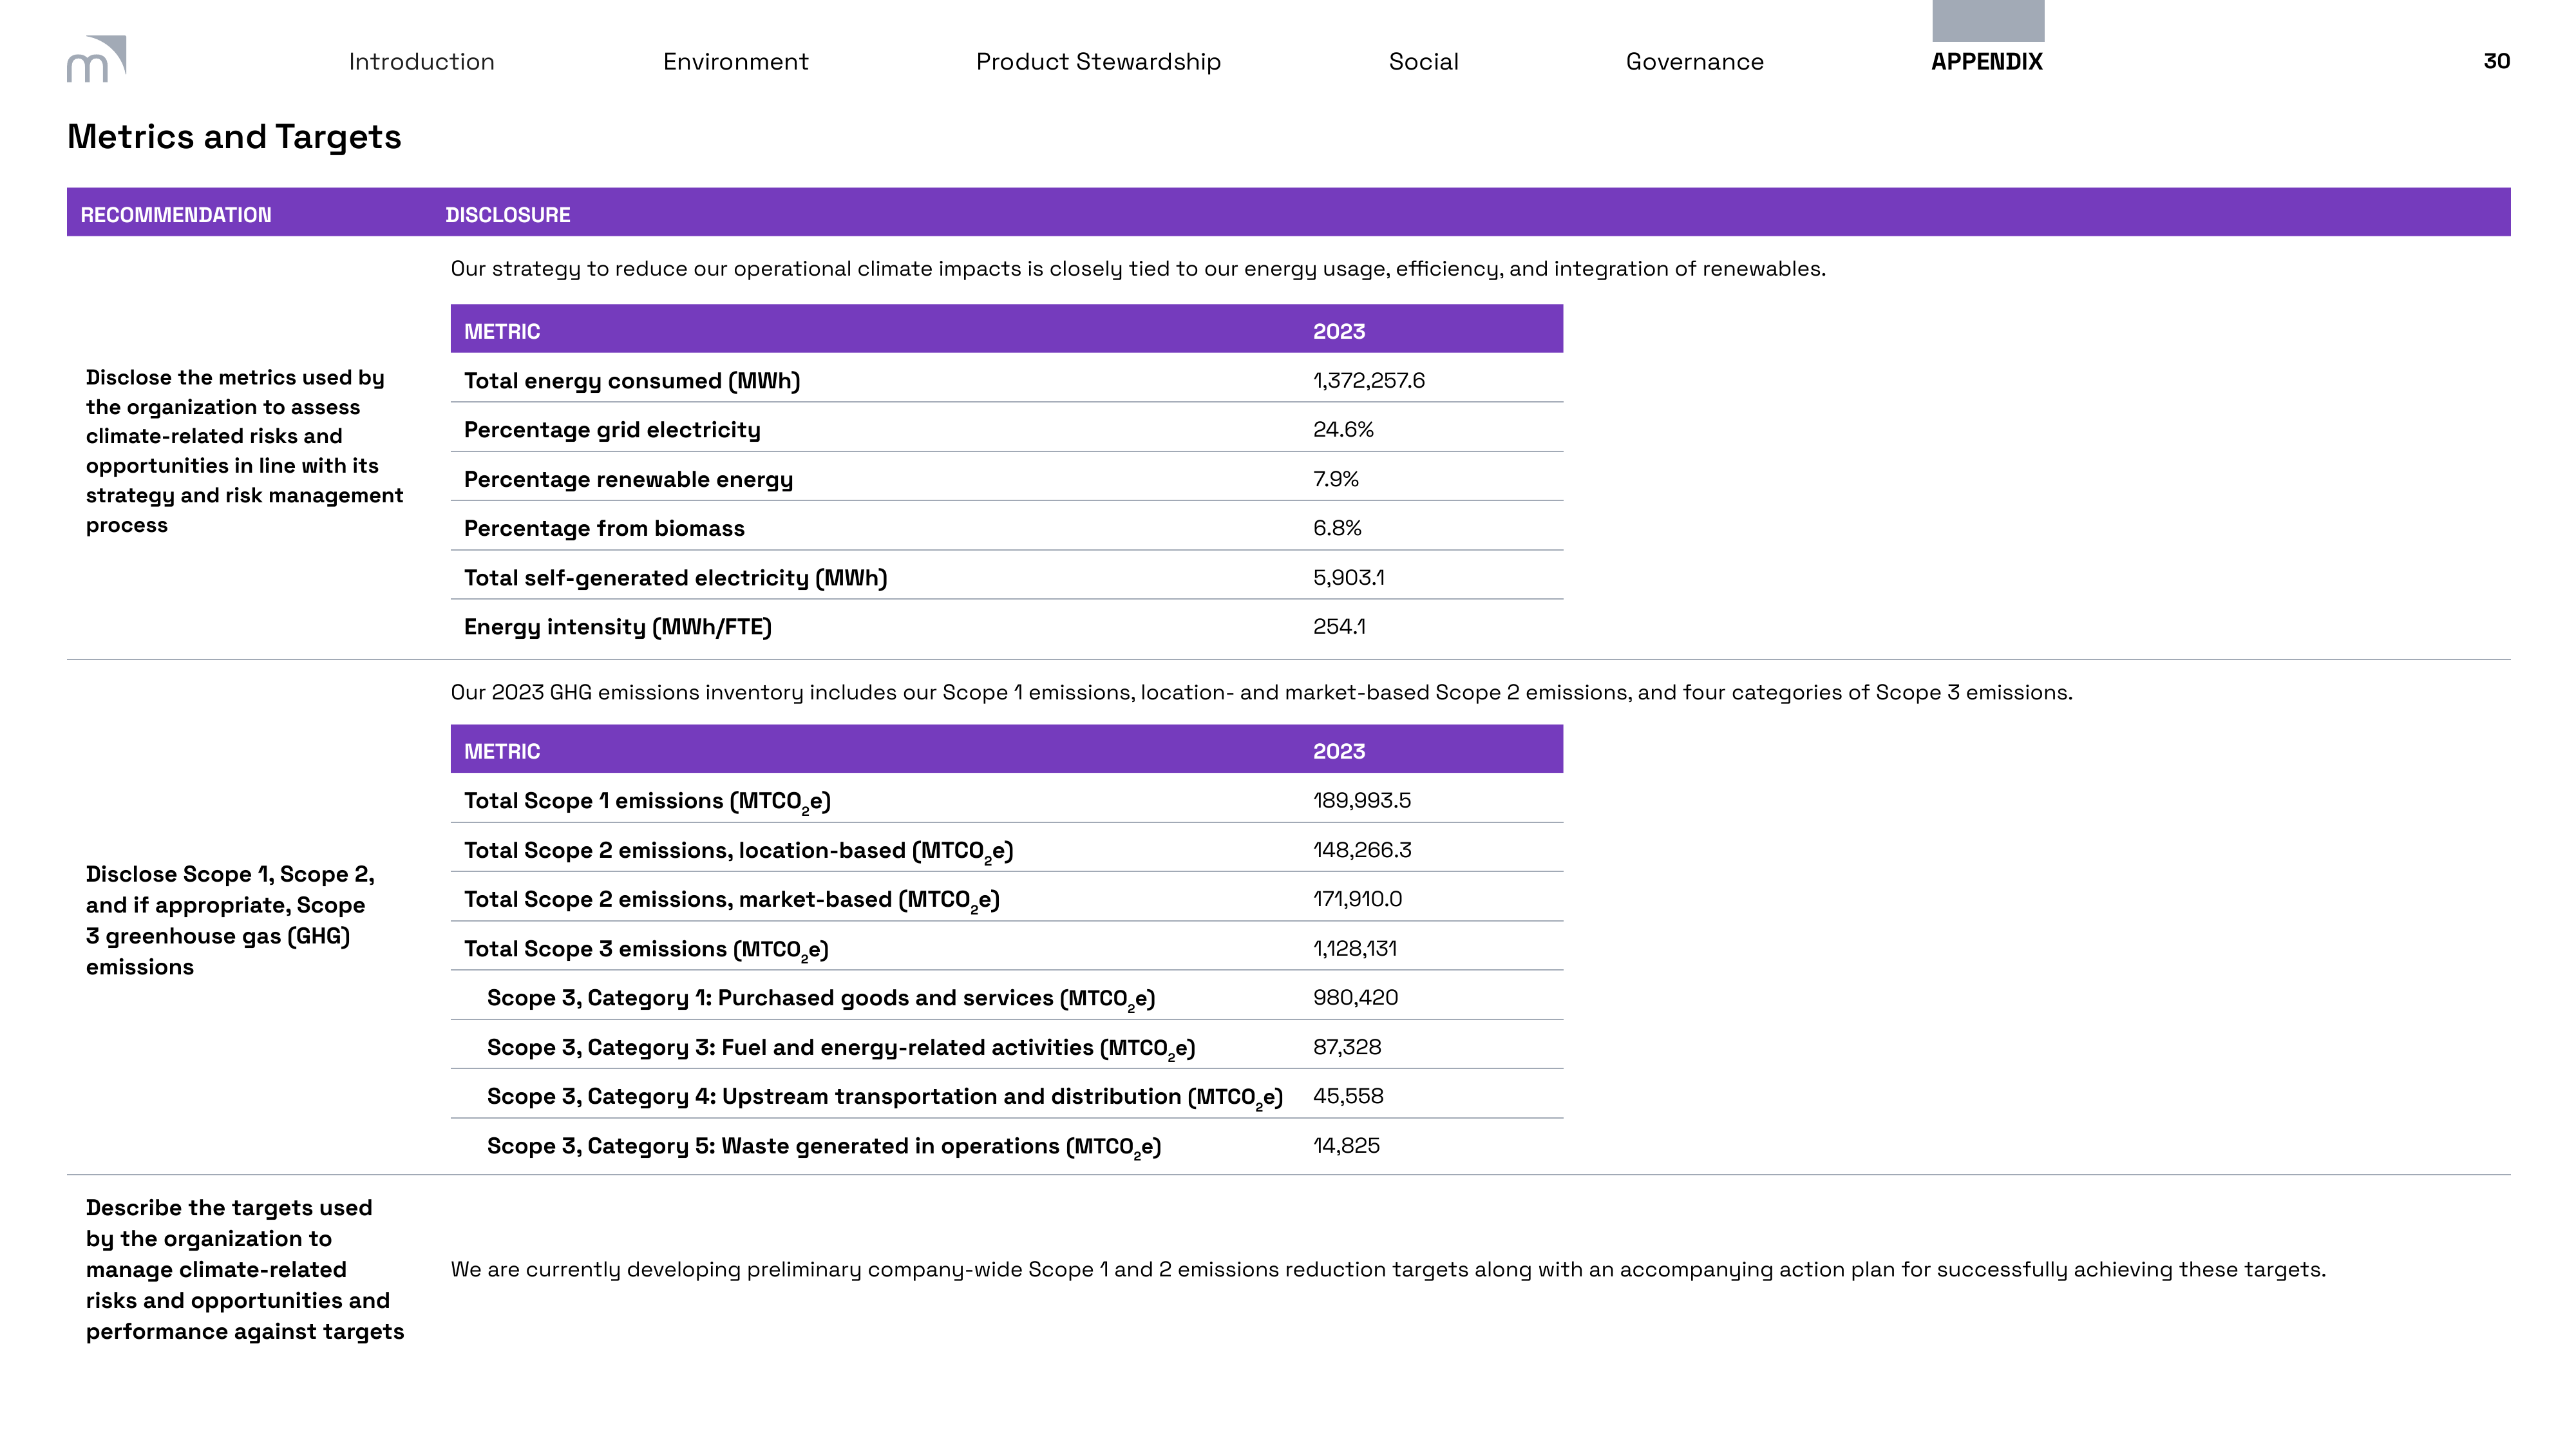2576x1449 pixels.
Task: Click the 5,903.1 value
Action: 1349,577
